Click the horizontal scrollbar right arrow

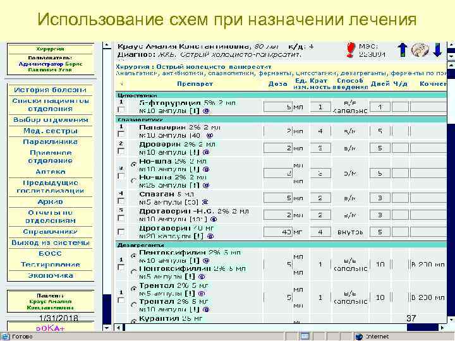click(442, 328)
